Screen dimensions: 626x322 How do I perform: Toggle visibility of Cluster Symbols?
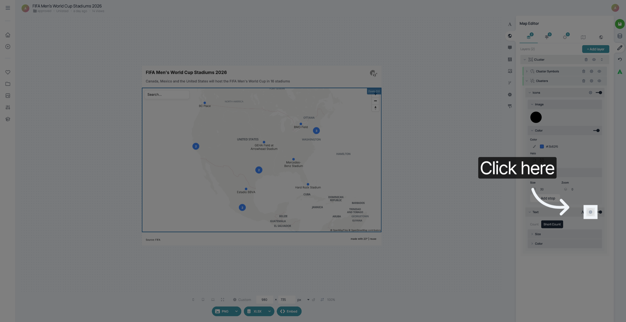599,71
